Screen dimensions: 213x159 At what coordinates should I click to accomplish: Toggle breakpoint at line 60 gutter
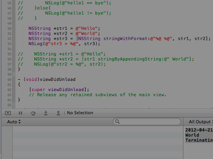(x=9, y=80)
